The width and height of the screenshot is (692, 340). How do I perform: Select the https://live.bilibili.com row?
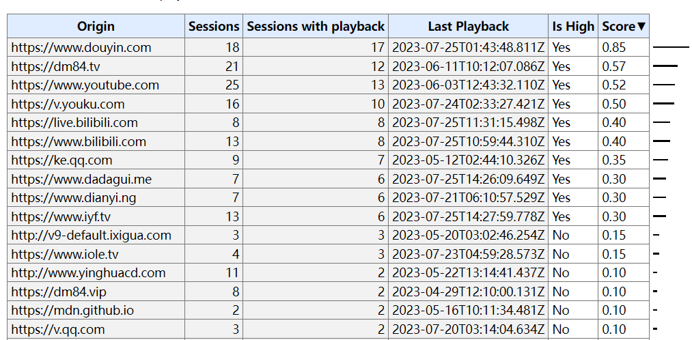pos(329,123)
